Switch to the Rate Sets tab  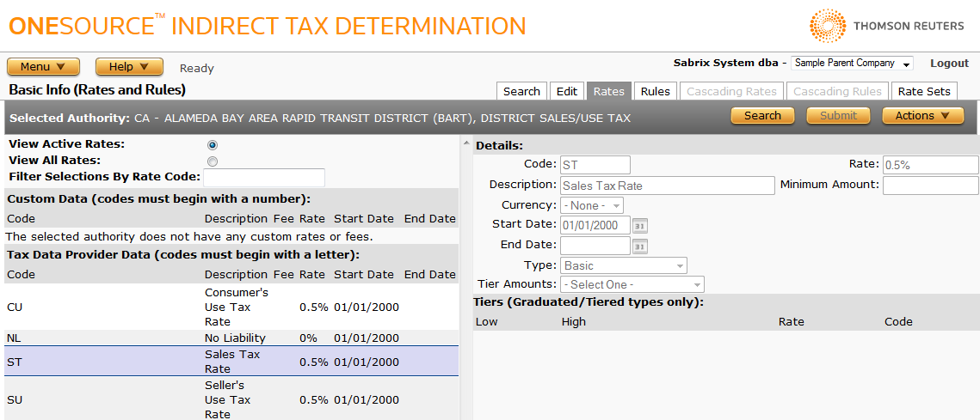click(x=924, y=91)
